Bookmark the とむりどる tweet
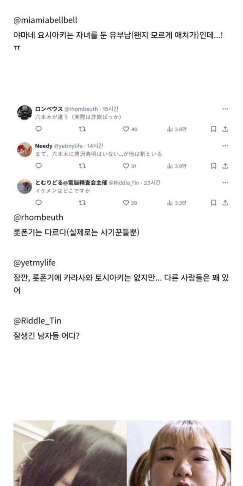 (x=214, y=203)
